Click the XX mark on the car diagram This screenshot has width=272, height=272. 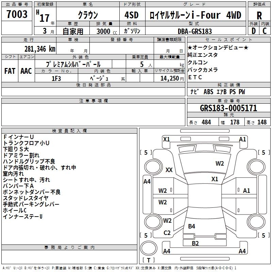(x=169, y=170)
